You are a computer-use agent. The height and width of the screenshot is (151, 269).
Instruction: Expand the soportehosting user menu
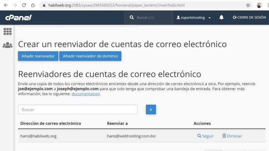[x=193, y=17]
